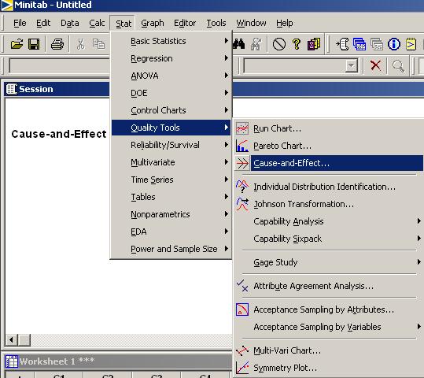Click the Acceptance Sampling by Attributes icon

point(242,309)
